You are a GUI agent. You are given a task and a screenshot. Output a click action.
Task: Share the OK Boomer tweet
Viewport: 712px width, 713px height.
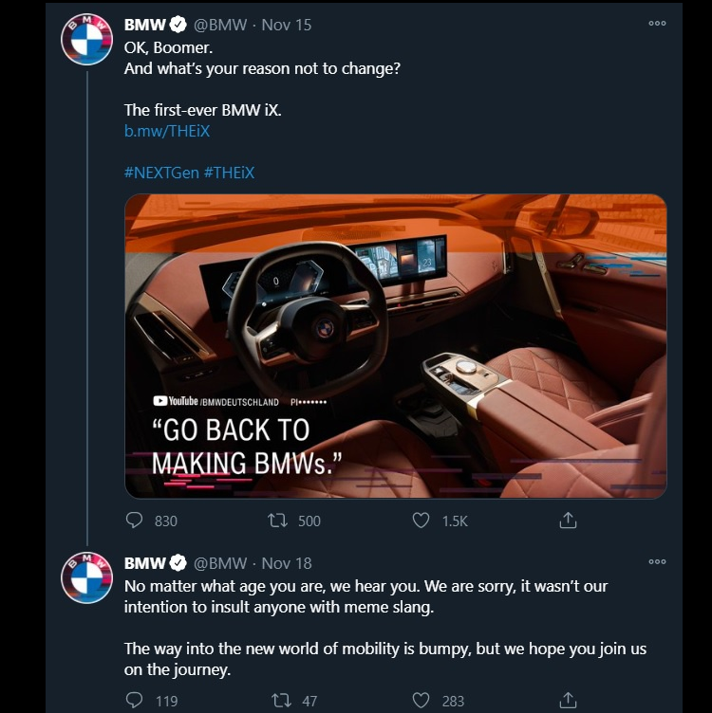click(x=568, y=520)
